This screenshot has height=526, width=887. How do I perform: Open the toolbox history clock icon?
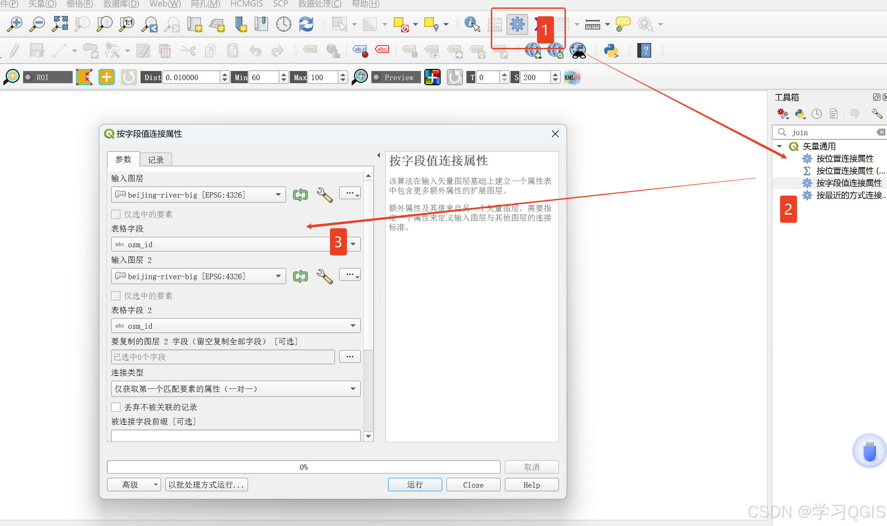pyautogui.click(x=816, y=114)
